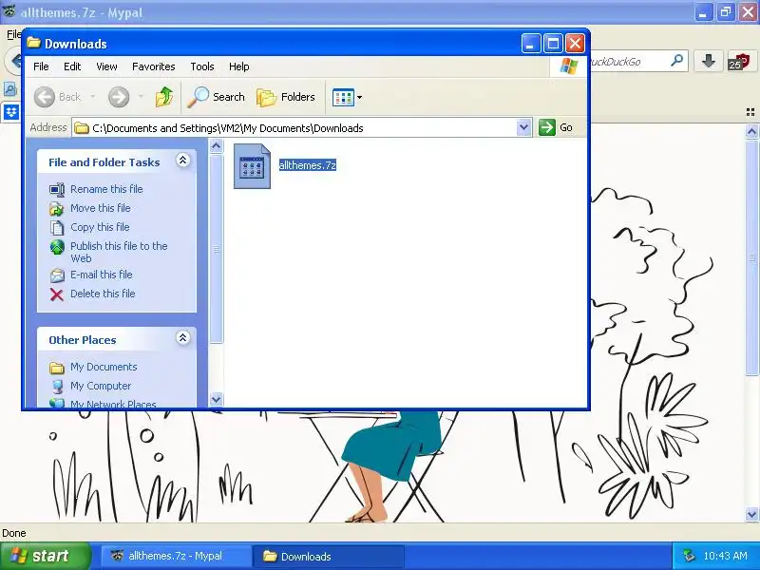Open My Computer in Other Places
This screenshot has width=760, height=570.
click(x=101, y=386)
